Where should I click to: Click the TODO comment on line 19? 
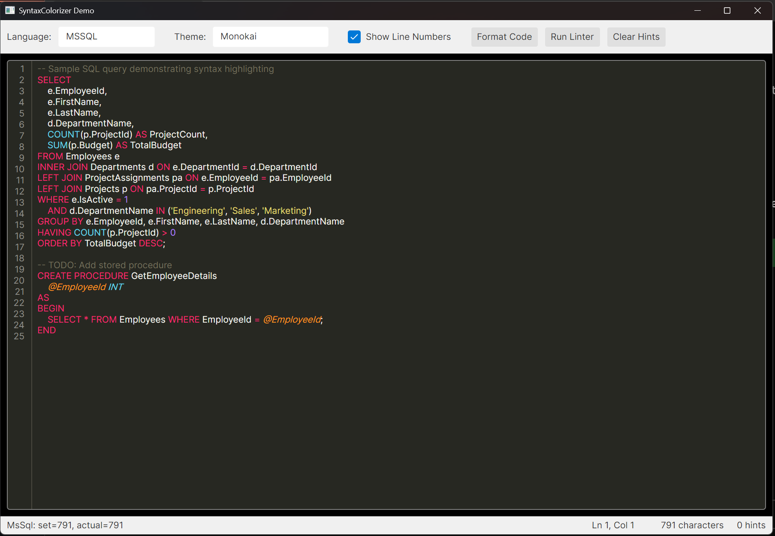click(x=105, y=265)
